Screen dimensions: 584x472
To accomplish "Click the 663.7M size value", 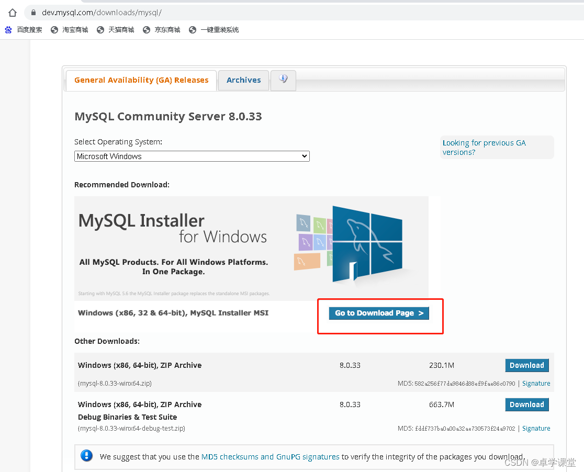I will tap(441, 404).
